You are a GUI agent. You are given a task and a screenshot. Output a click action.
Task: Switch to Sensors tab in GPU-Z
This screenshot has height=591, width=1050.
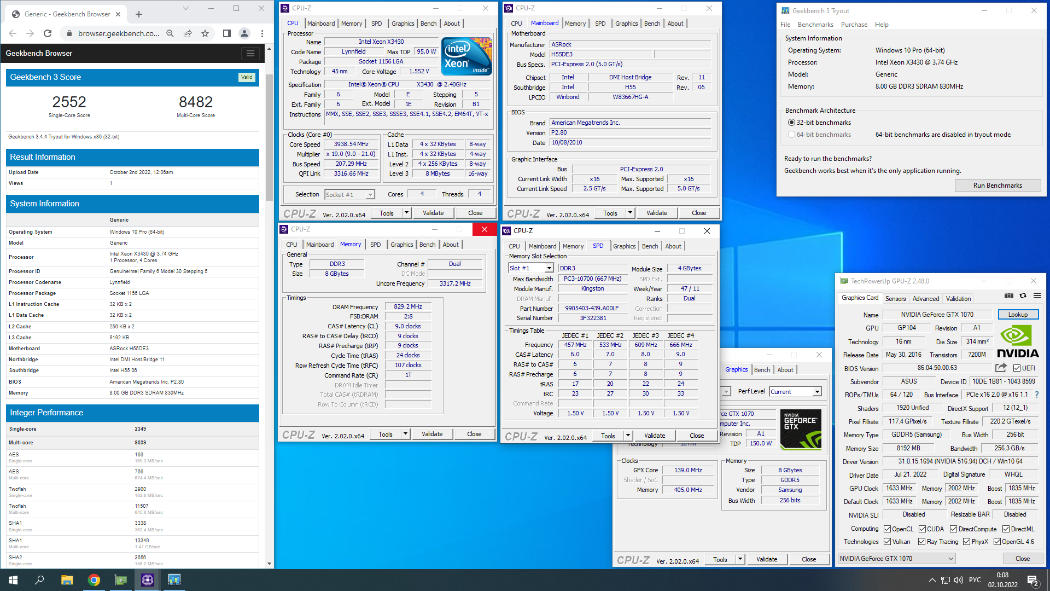(895, 299)
